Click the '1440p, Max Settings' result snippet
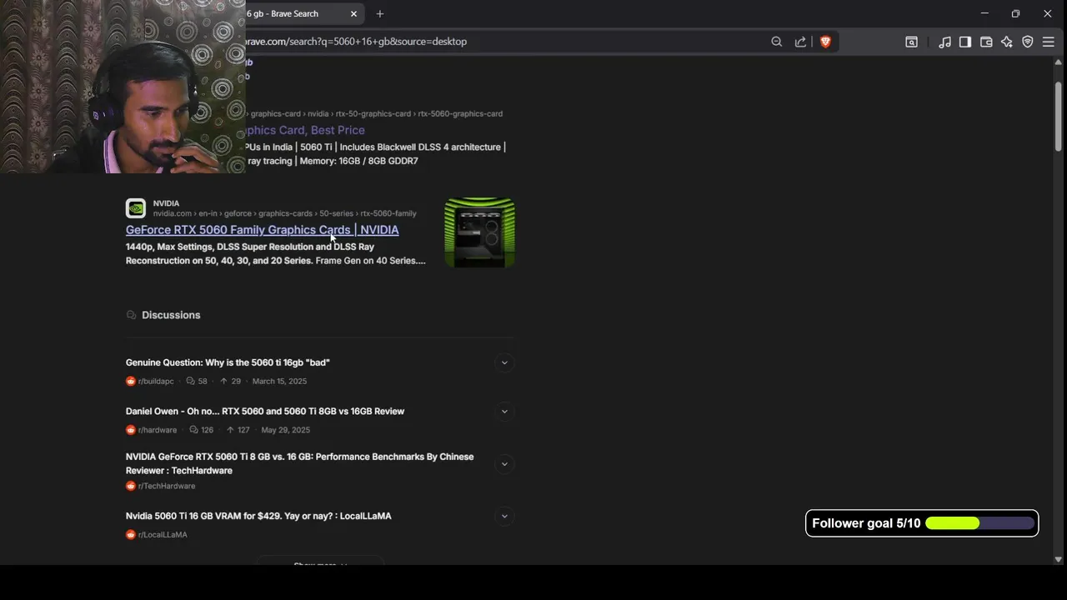This screenshot has height=600, width=1067. pos(276,253)
